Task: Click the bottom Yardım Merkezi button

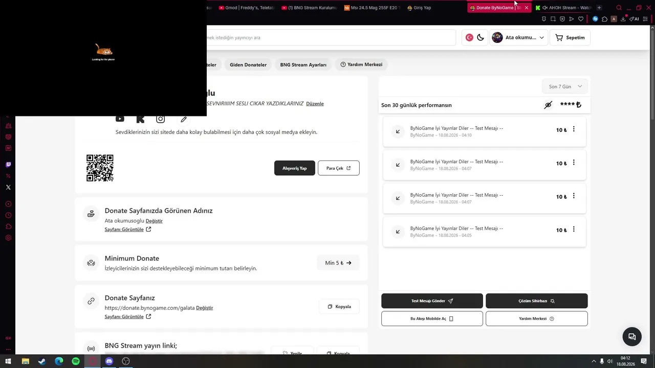Action: pyautogui.click(x=537, y=318)
